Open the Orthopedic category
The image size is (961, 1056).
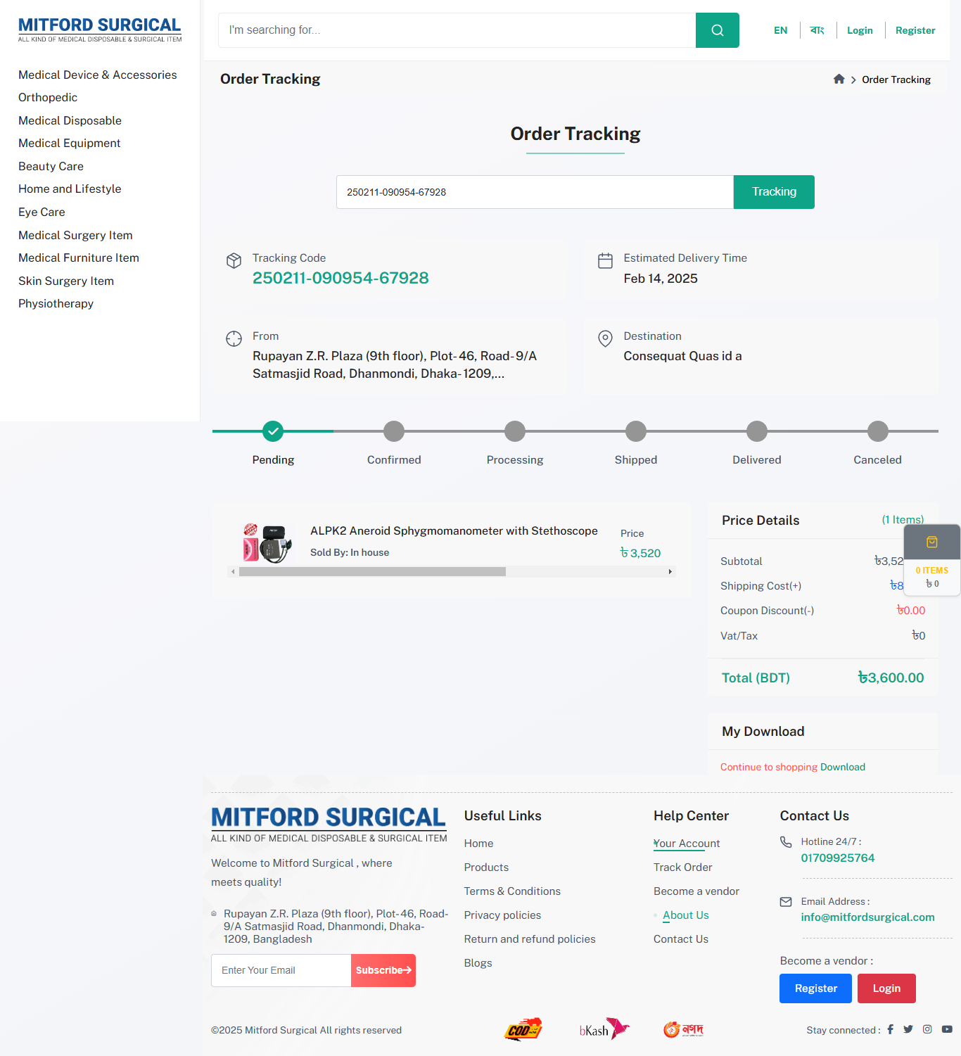[48, 97]
